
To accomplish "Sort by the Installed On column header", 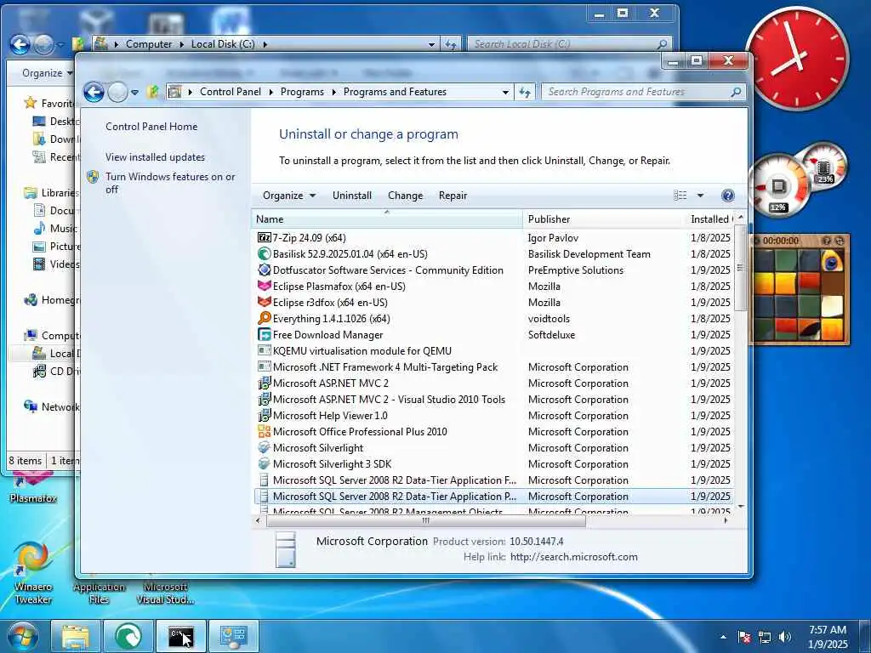I will pos(710,219).
